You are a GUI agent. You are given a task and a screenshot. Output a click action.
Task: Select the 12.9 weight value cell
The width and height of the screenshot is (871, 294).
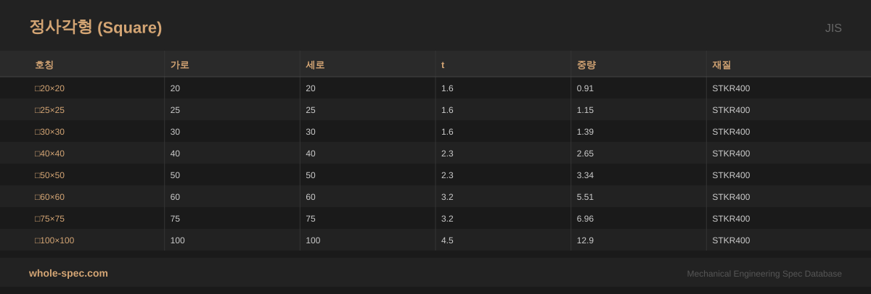click(585, 240)
